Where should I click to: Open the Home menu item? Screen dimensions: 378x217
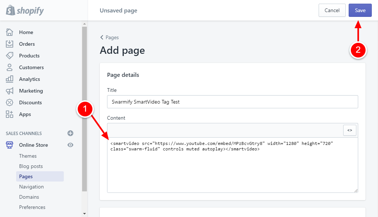tap(26, 32)
